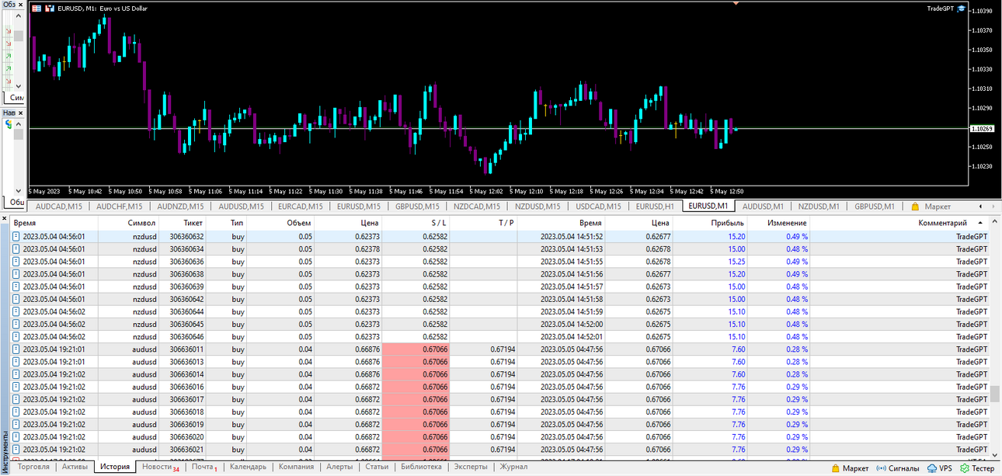1002x476 pixels.
Task: Click the Depth of Market icon on the chart
Action: tap(37, 9)
